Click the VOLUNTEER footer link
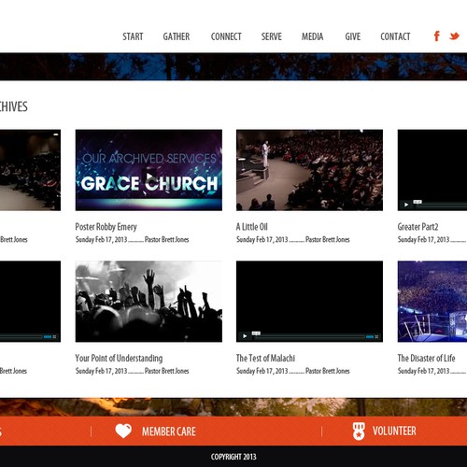Image resolution: width=467 pixels, height=467 pixels. click(x=394, y=432)
